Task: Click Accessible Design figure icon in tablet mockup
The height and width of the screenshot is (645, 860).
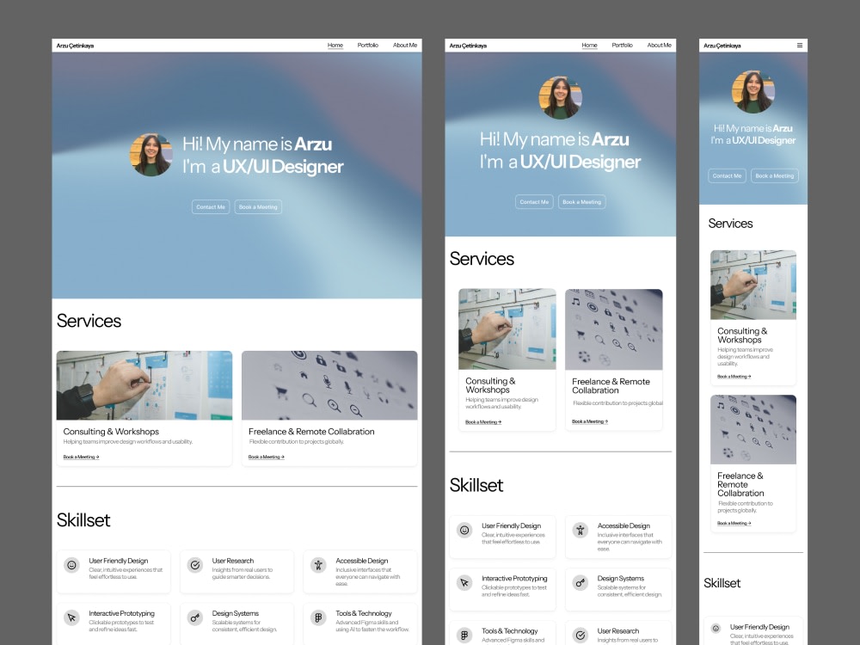Action: pyautogui.click(x=580, y=530)
